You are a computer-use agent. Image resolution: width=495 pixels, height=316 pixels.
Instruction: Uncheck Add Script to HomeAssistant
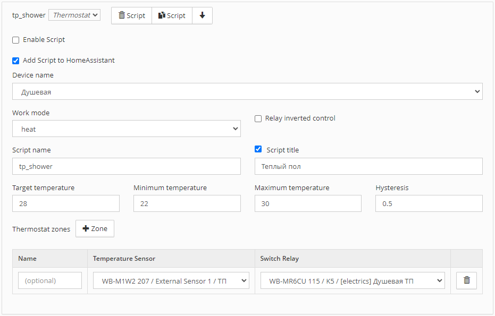(16, 61)
